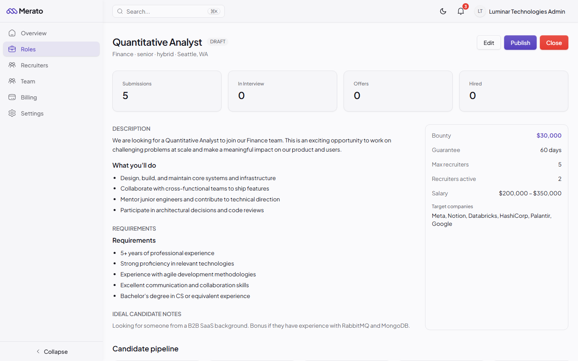Toggle dark mode with the moon icon
The height and width of the screenshot is (361, 578).
443,11
